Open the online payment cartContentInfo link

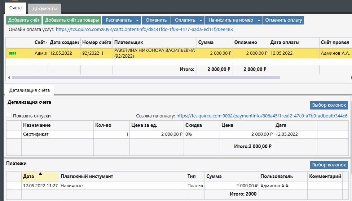coord(144,30)
